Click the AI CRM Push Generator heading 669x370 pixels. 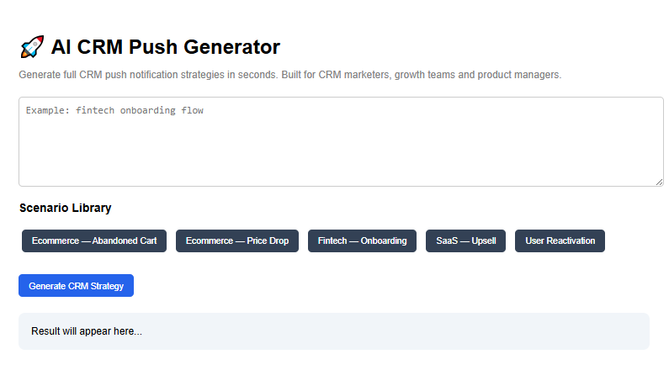click(165, 47)
